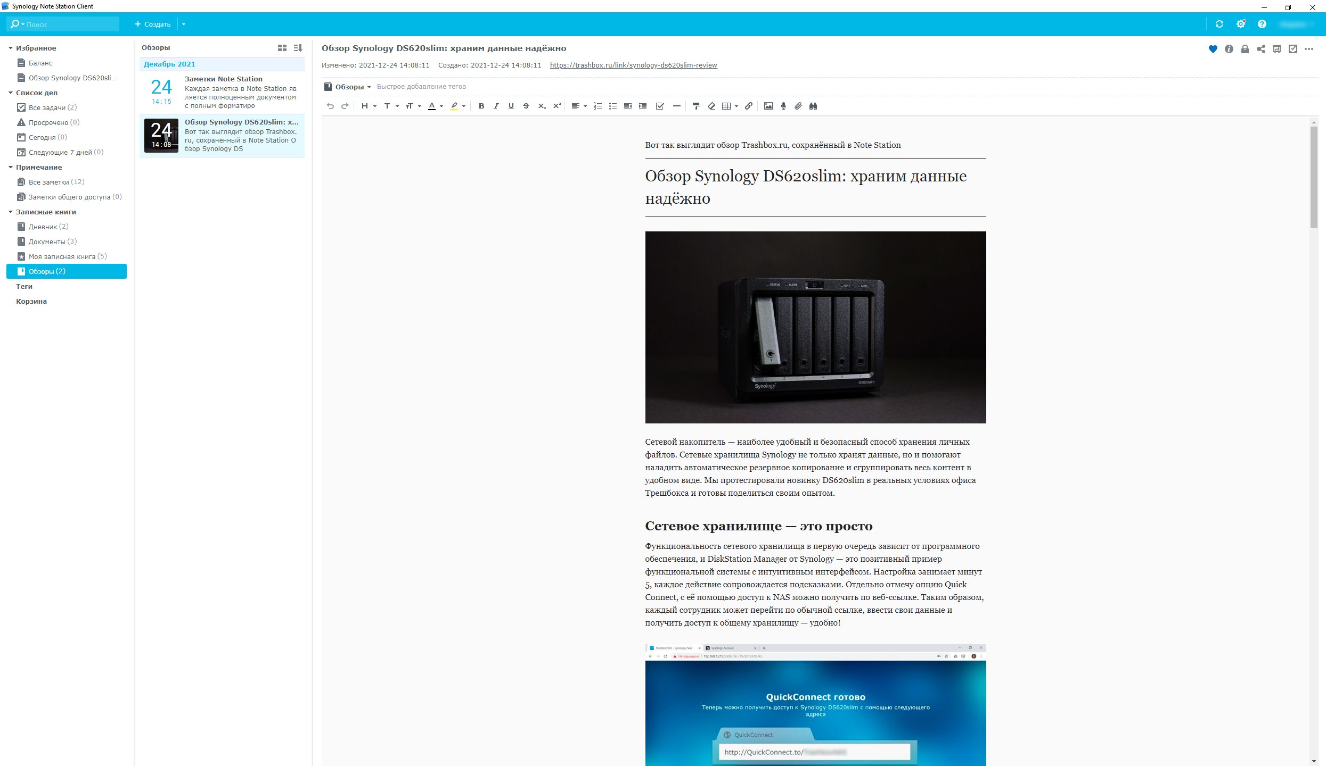Viewport: 1326px width, 766px height.
Task: Open the task list panel icon
Action: tap(1293, 49)
